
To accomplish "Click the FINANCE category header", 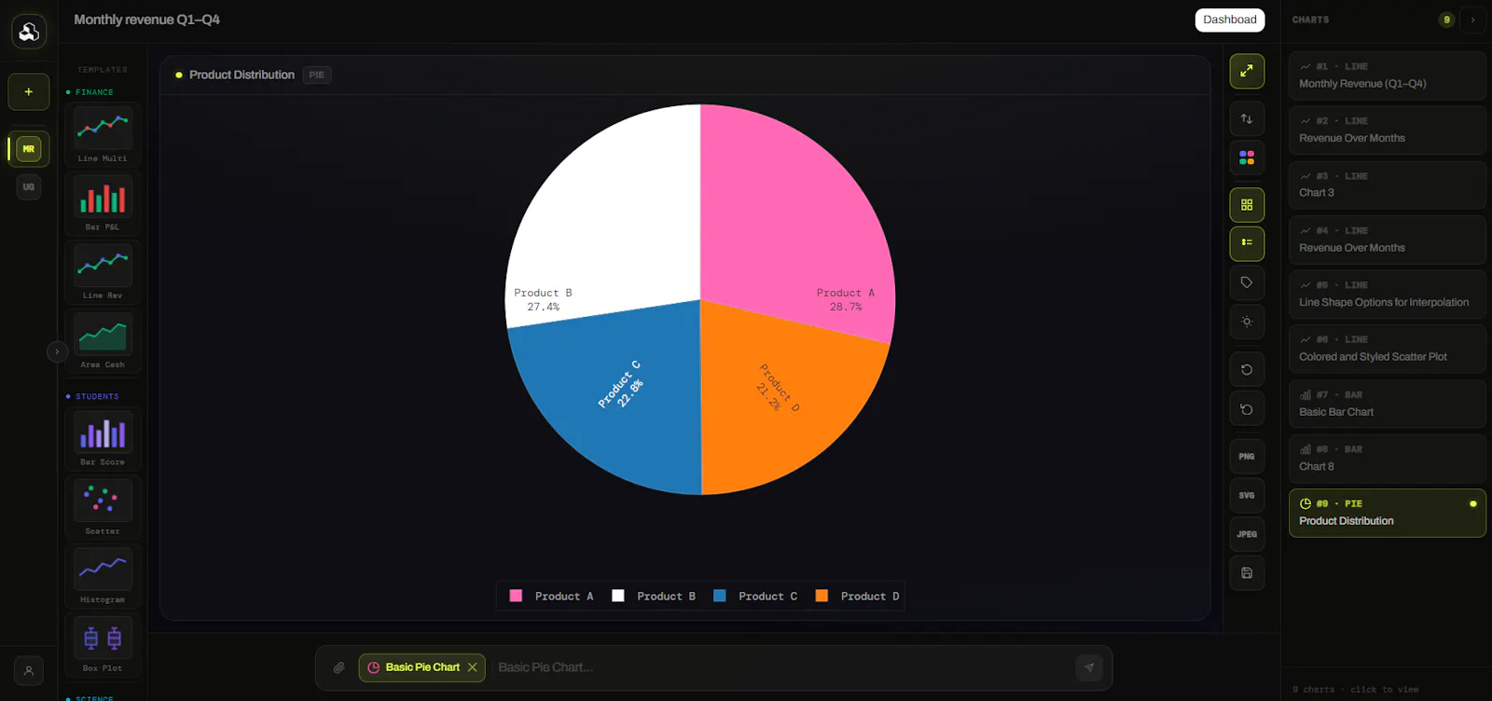I will [x=94, y=92].
